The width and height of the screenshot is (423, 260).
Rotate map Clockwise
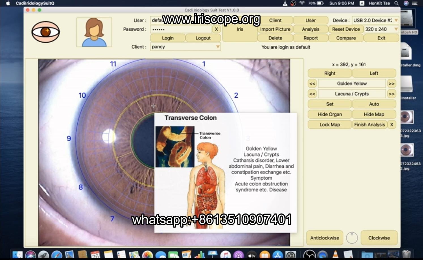[379, 238]
